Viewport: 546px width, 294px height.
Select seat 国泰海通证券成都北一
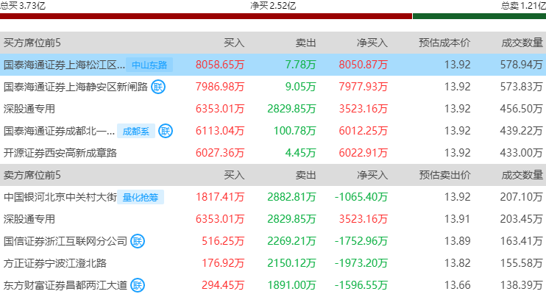click(59, 131)
